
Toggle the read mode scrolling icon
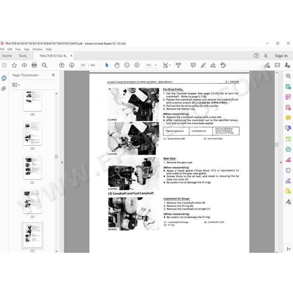click(x=178, y=65)
